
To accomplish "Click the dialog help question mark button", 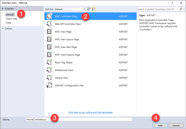I will [x=172, y=3].
